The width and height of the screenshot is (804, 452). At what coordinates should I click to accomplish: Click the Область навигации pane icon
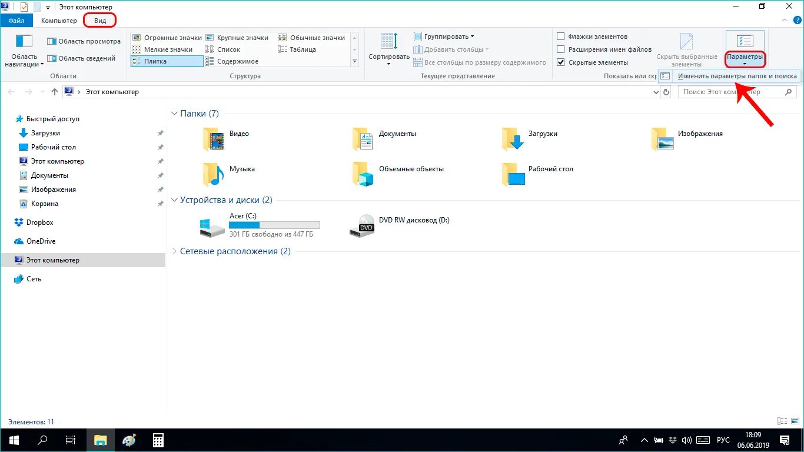click(x=24, y=41)
